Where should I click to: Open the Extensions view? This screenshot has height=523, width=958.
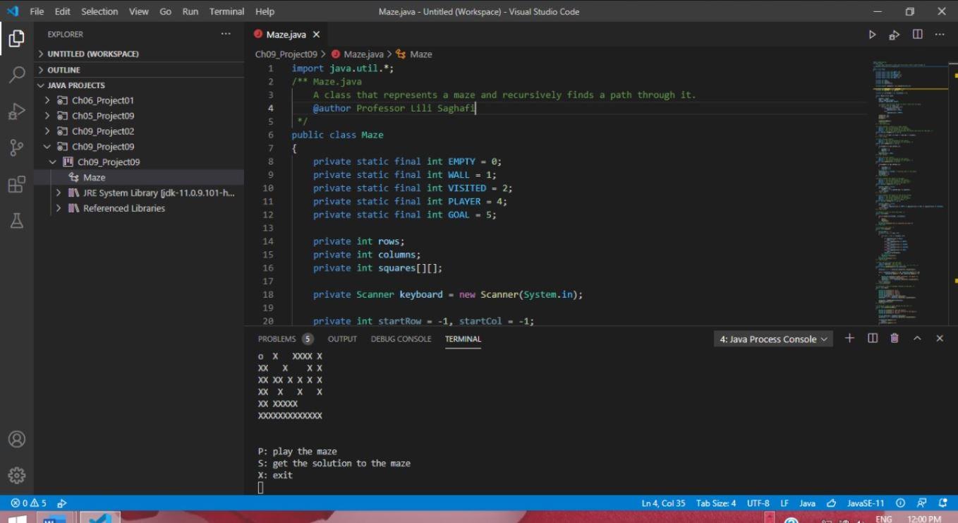[16, 185]
